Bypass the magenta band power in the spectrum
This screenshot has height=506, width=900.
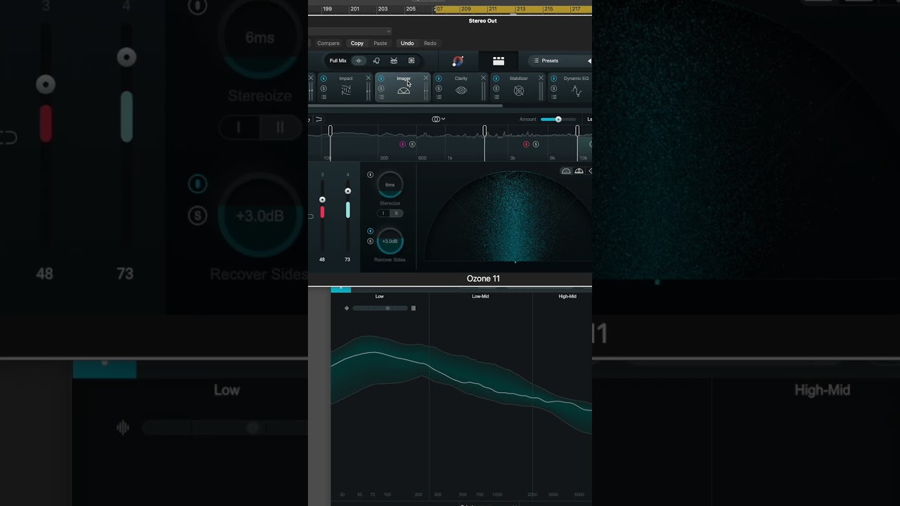point(403,144)
